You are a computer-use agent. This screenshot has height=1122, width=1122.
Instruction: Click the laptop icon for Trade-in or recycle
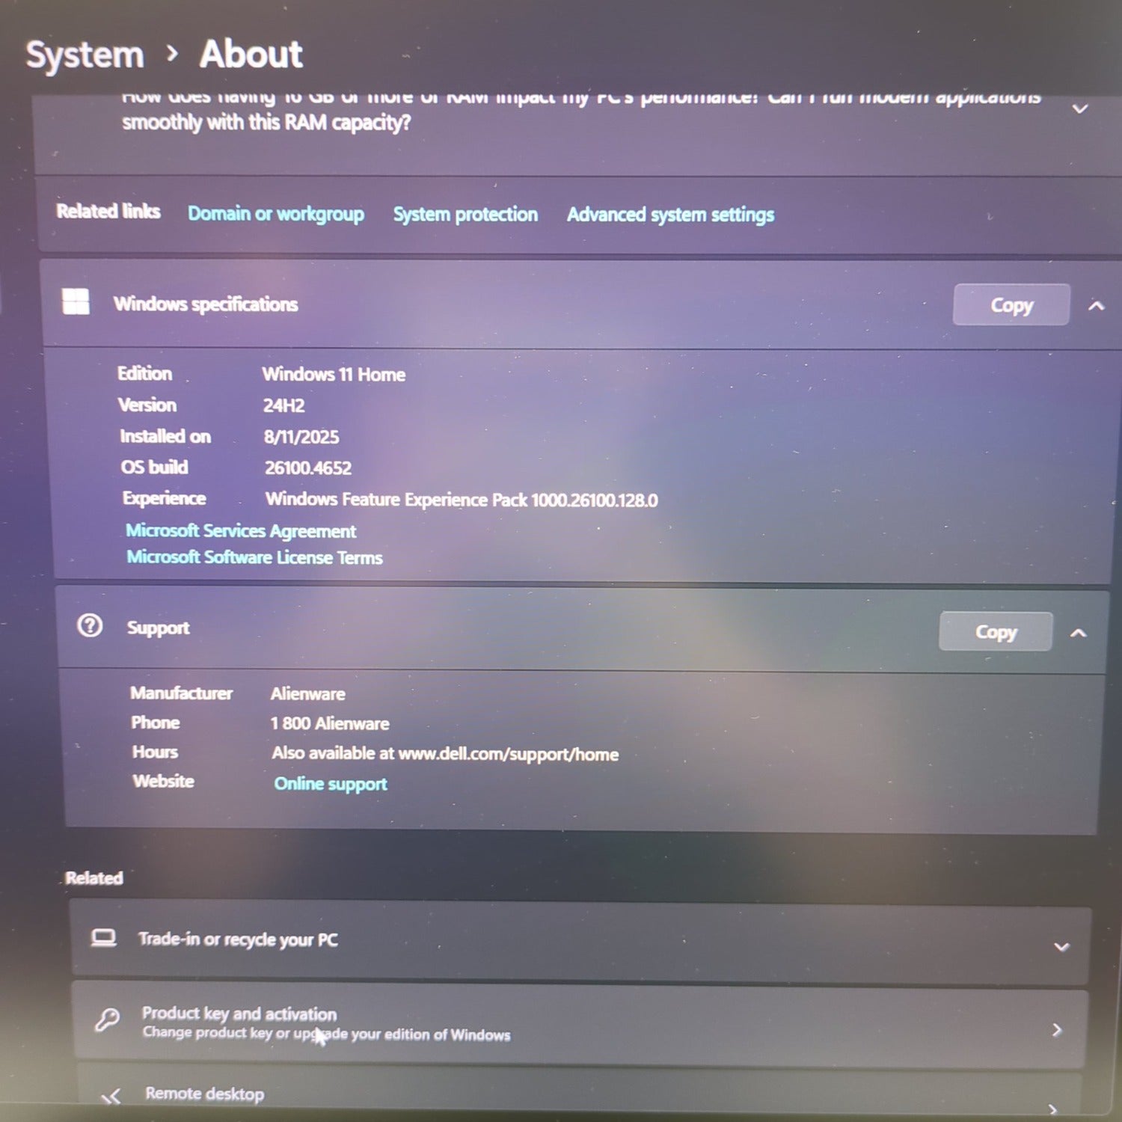pyautogui.click(x=103, y=938)
